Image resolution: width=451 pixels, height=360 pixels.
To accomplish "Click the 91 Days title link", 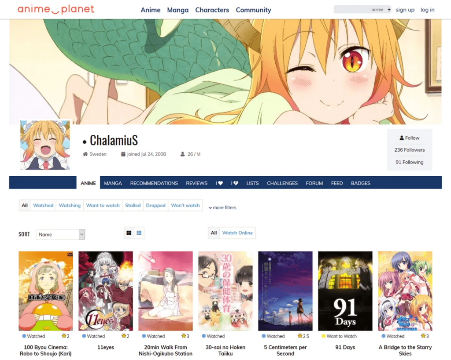I will pos(345,347).
